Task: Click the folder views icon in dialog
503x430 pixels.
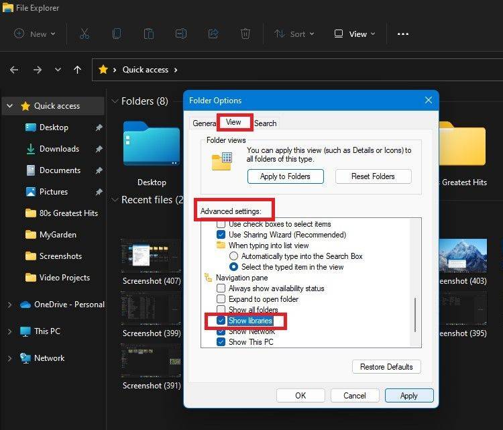Action: (222, 161)
